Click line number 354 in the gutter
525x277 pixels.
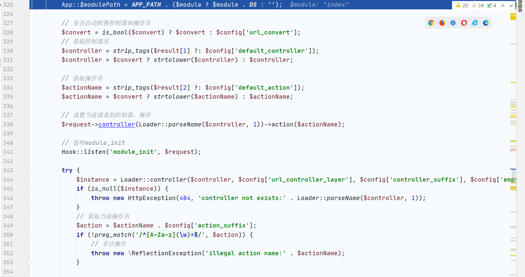[x=8, y=272]
